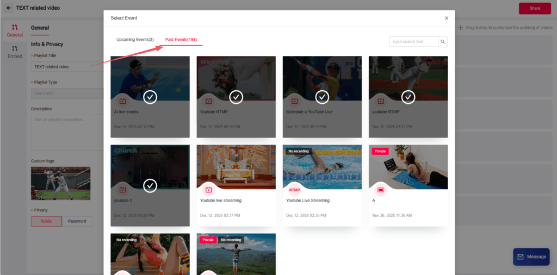Click the pink icon on event A card
This screenshot has width=557, height=275.
(x=381, y=190)
